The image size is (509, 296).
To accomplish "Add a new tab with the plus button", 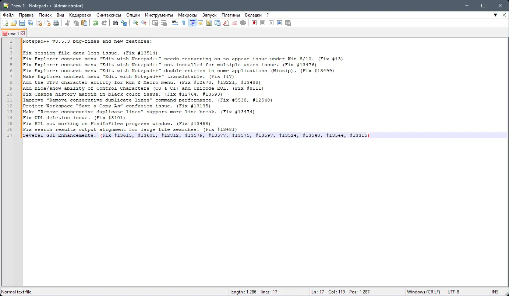I will (486, 15).
